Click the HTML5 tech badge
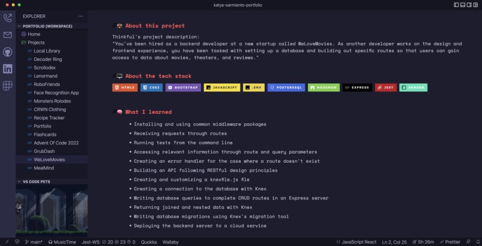The height and width of the screenshot is (246, 482). (125, 87)
